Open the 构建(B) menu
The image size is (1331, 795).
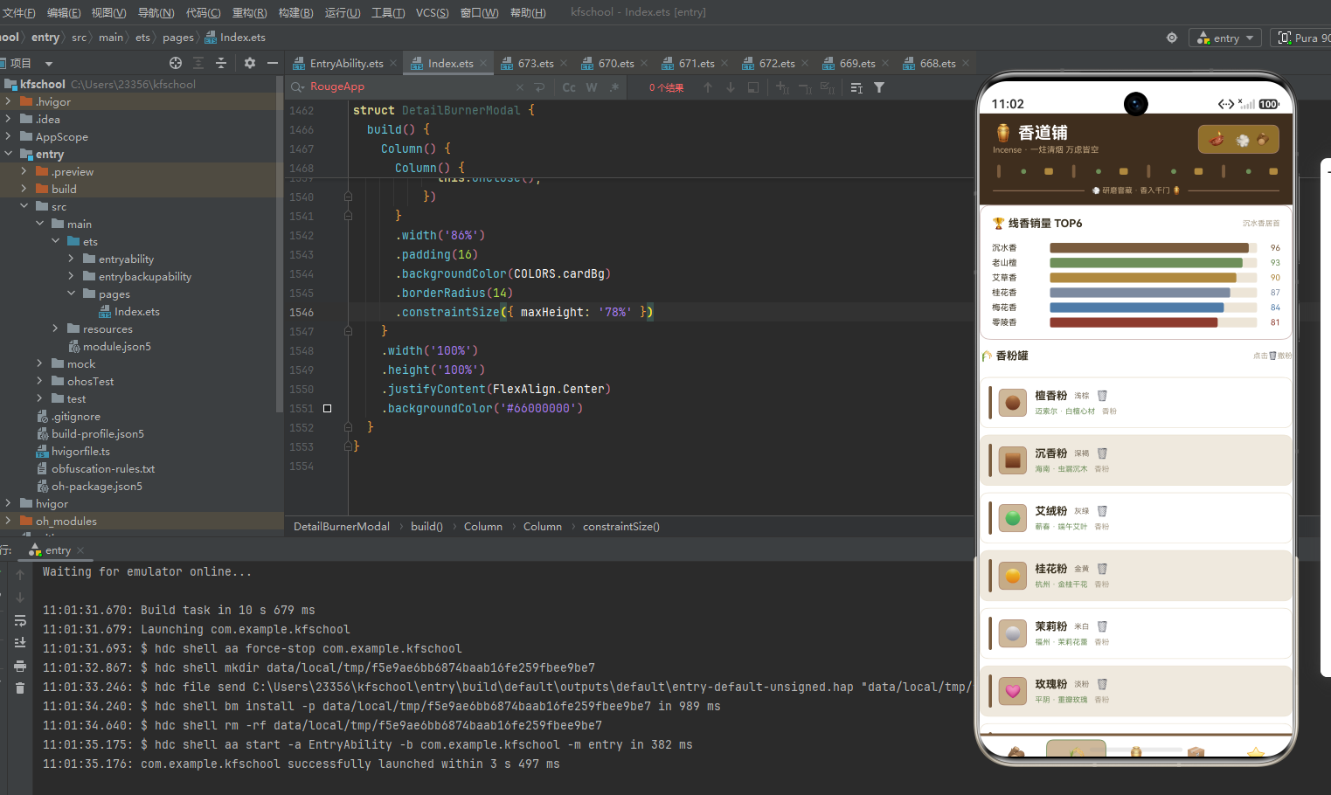pos(295,12)
